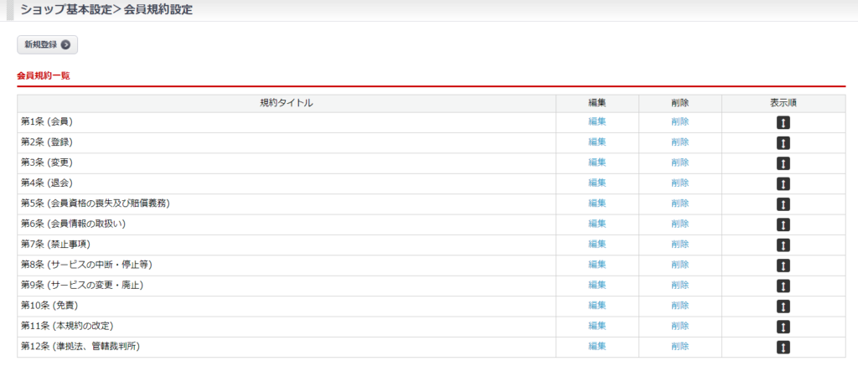Click the sort order icon for 第4条 (退会)
This screenshot has width=858, height=366.
click(783, 183)
